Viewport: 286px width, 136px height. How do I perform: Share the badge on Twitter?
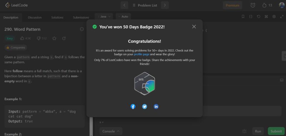pyautogui.click(x=144, y=106)
